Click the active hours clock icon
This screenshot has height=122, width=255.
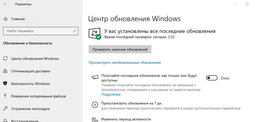pyautogui.click(x=95, y=120)
